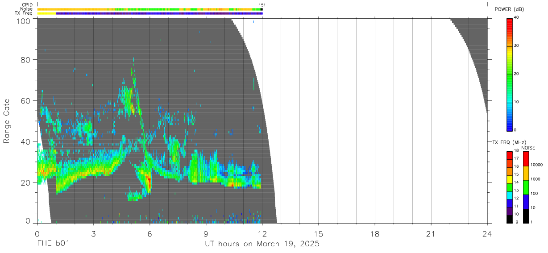Click the 0 label on POWER scale
548x253 pixels.
coord(515,130)
